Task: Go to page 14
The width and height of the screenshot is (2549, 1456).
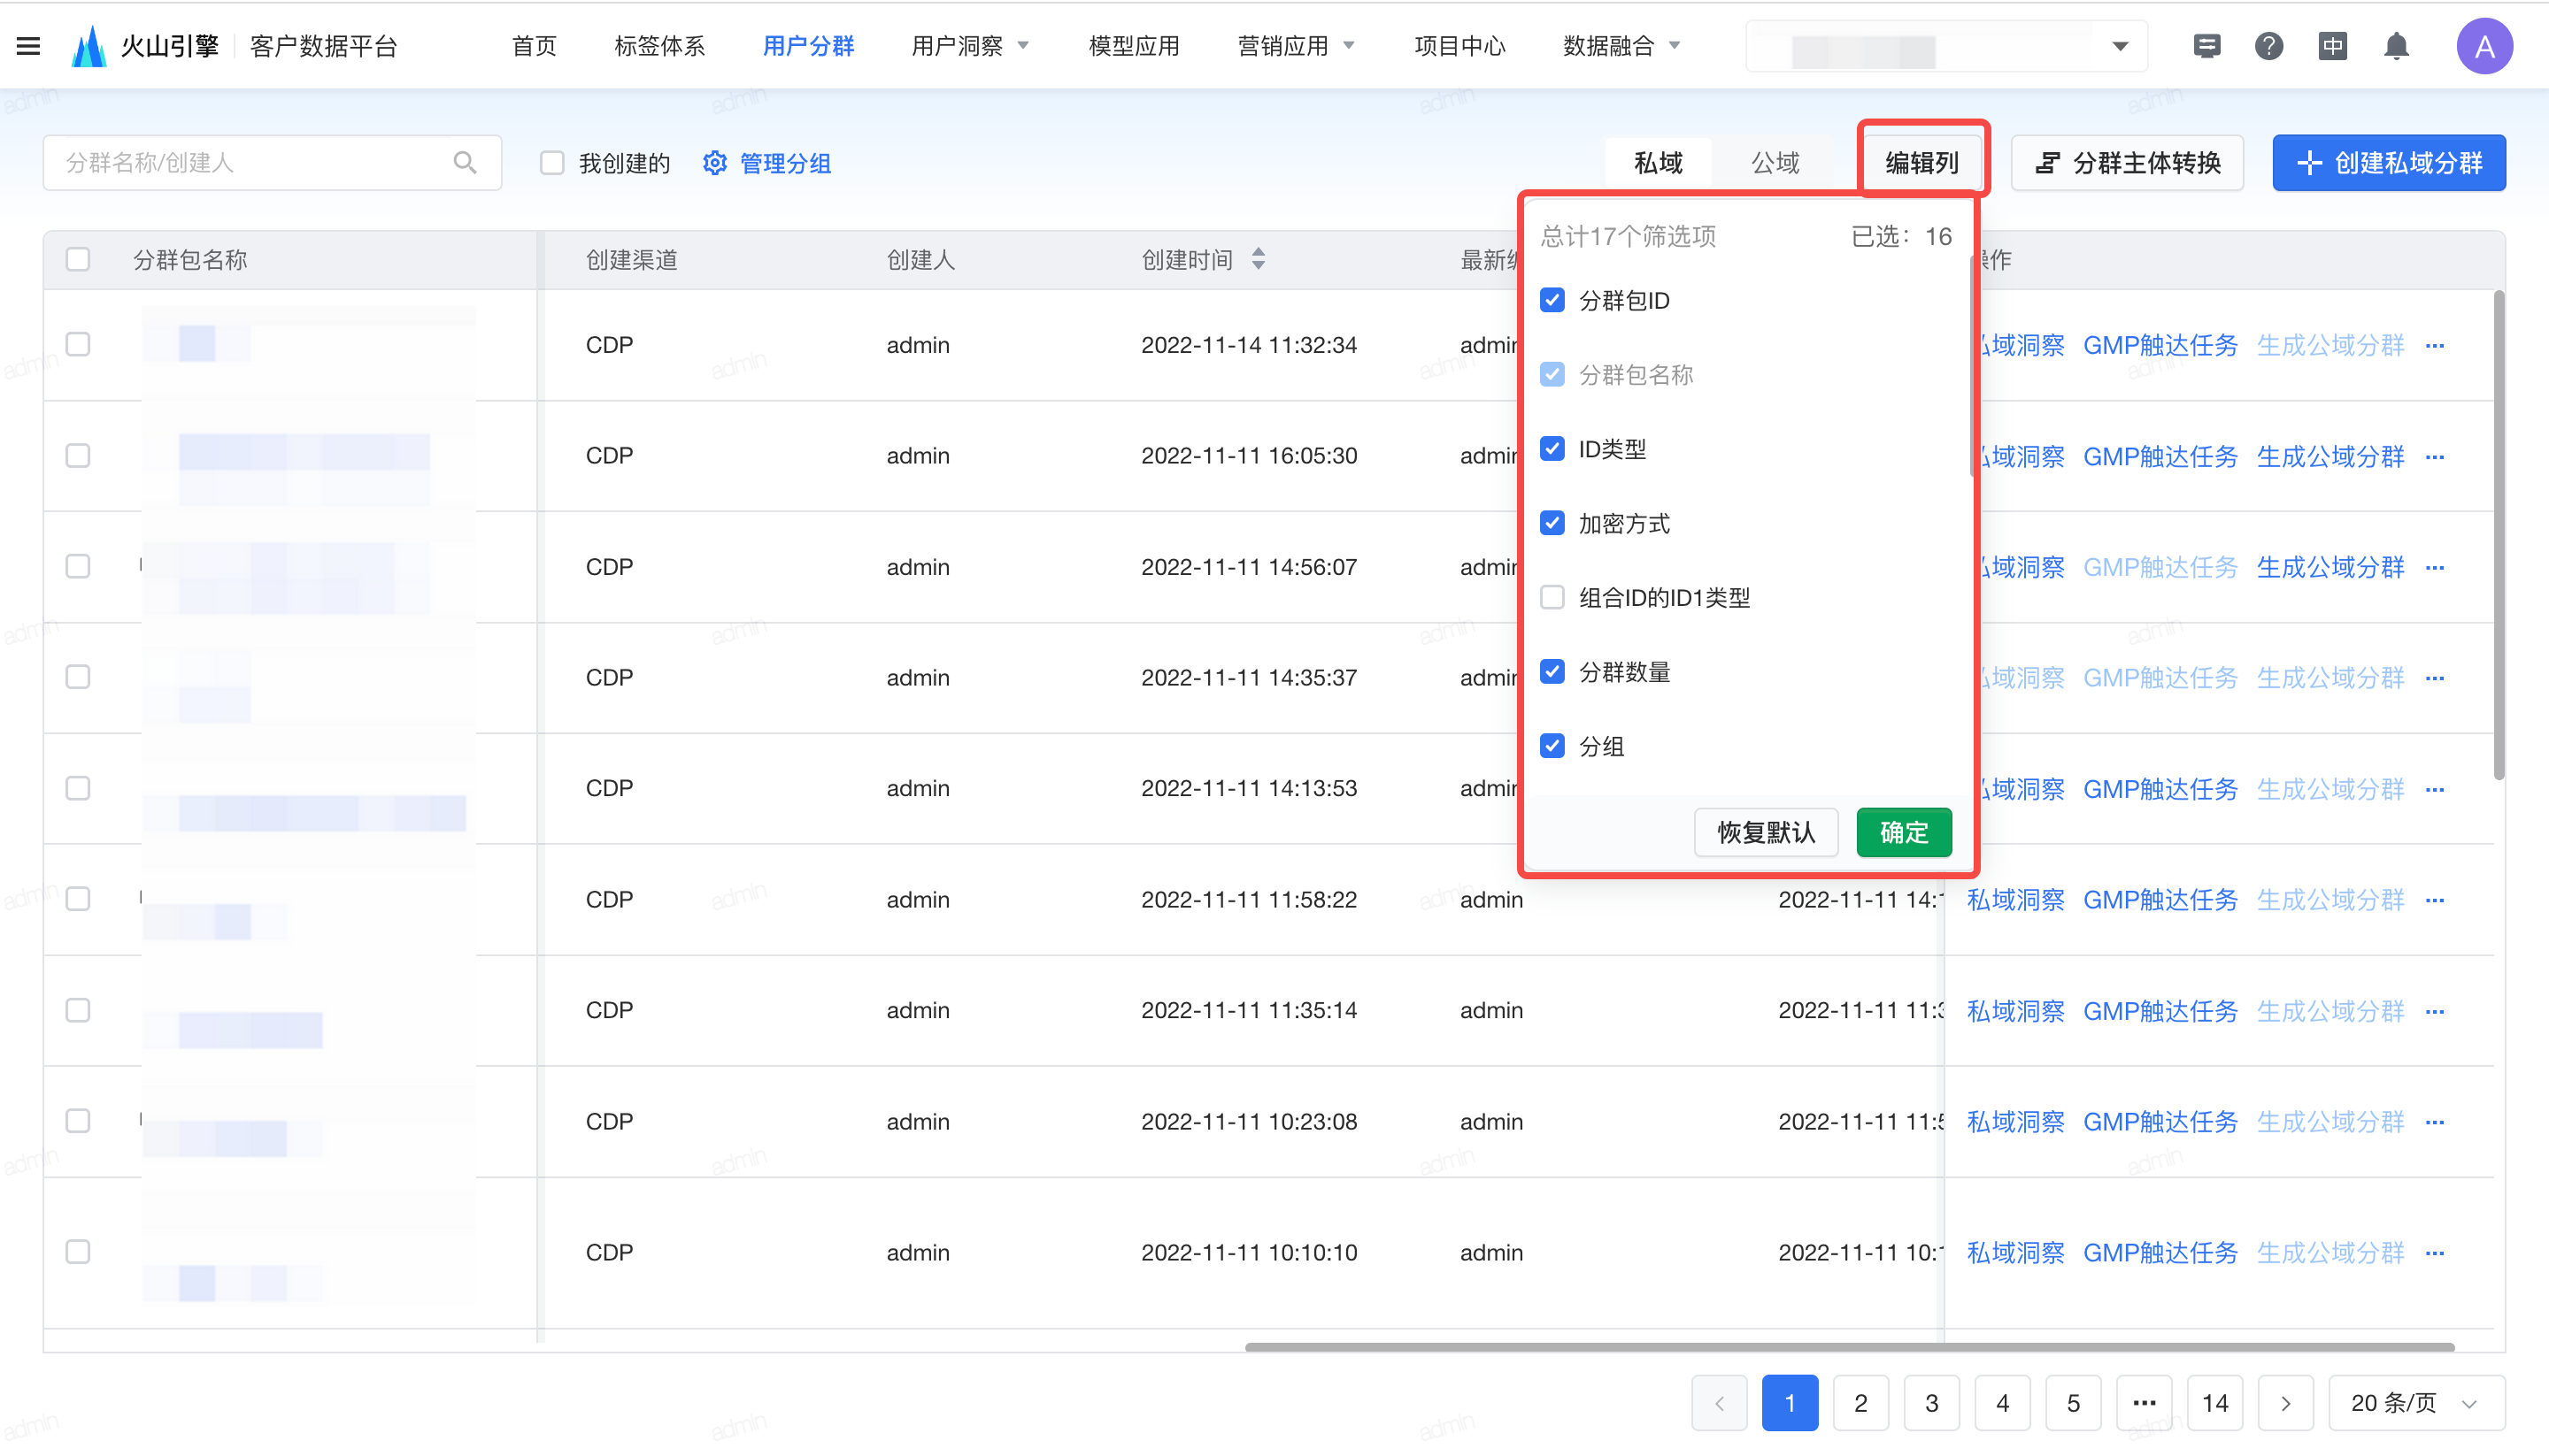Action: pos(2214,1403)
